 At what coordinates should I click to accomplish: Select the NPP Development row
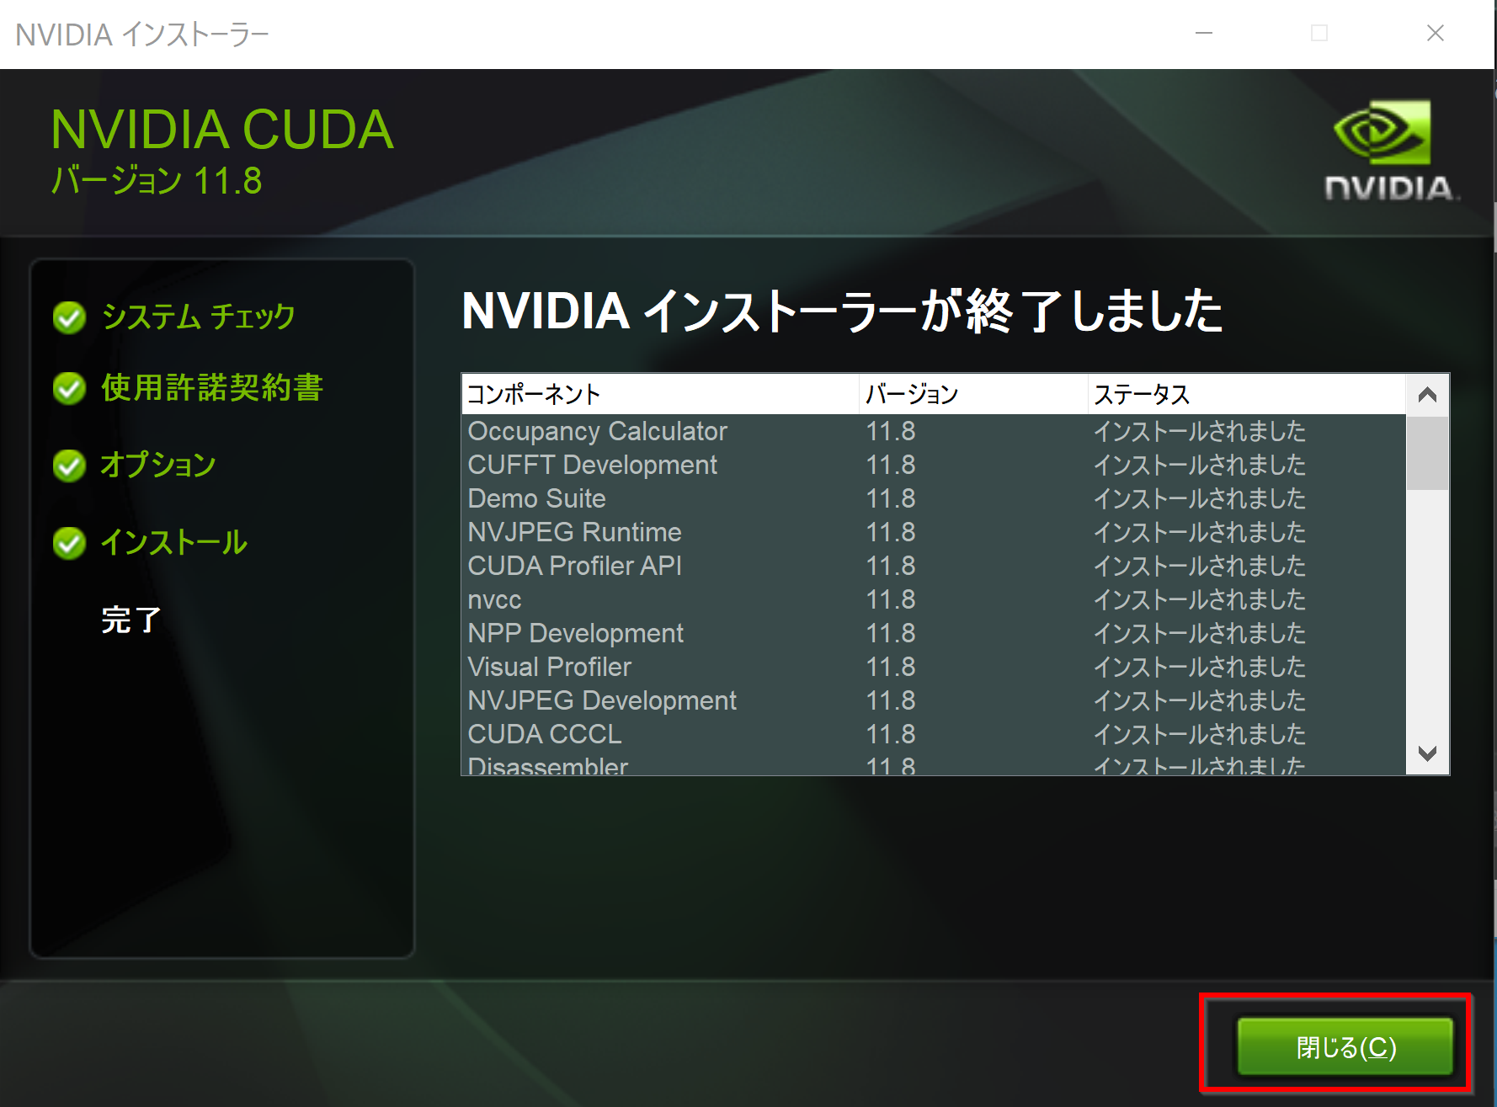coord(934,633)
